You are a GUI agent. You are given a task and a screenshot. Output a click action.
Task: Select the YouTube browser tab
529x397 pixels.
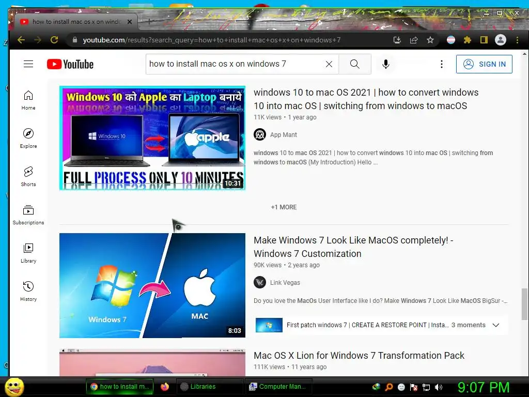click(x=76, y=22)
